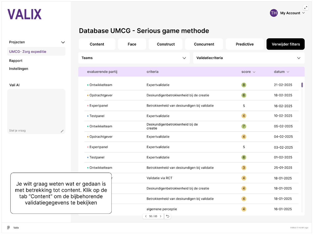Click the TH account avatar
This screenshot has height=235, width=314.
coord(274,13)
